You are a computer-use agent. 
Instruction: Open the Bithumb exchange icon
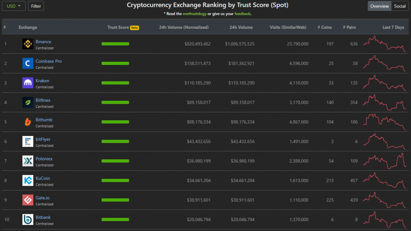click(x=27, y=122)
